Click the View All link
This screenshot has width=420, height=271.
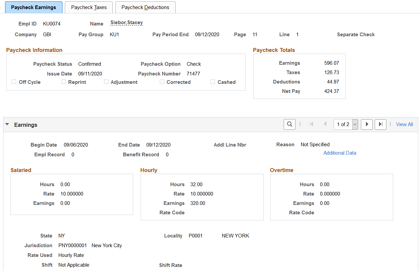(x=404, y=124)
